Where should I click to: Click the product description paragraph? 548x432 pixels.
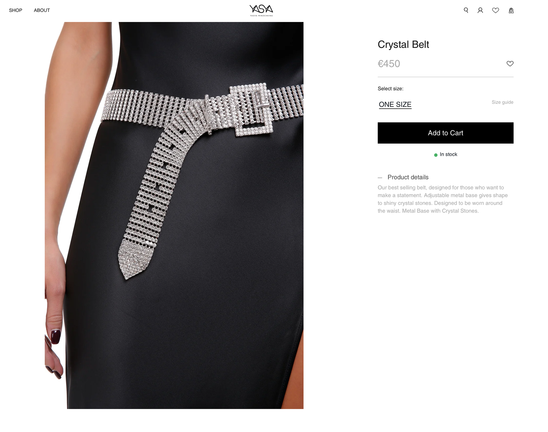443,199
